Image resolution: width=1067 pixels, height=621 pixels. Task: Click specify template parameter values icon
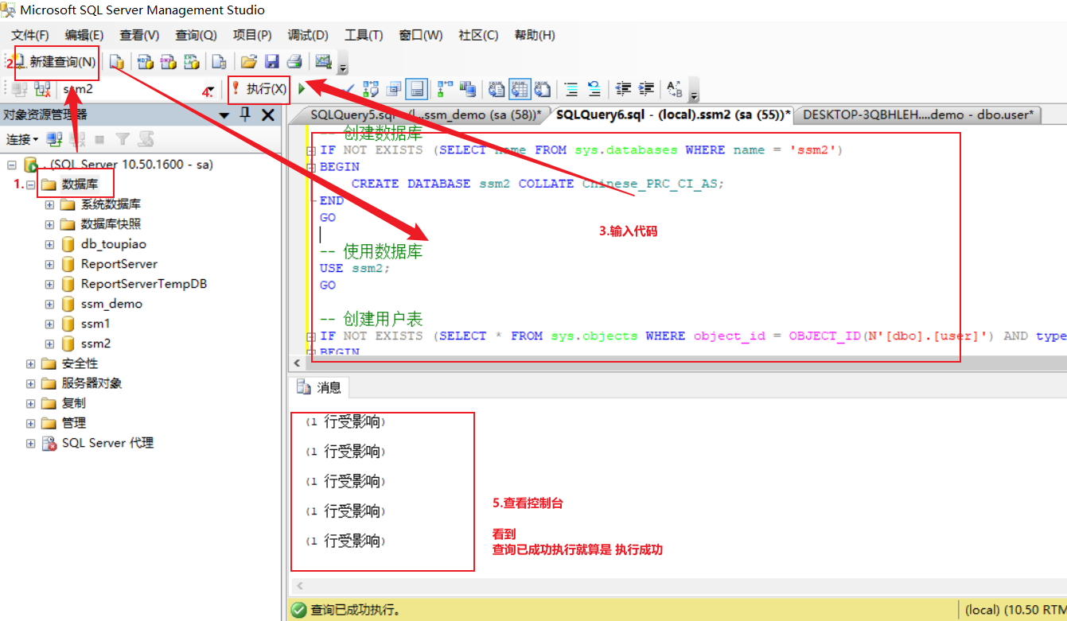(675, 89)
